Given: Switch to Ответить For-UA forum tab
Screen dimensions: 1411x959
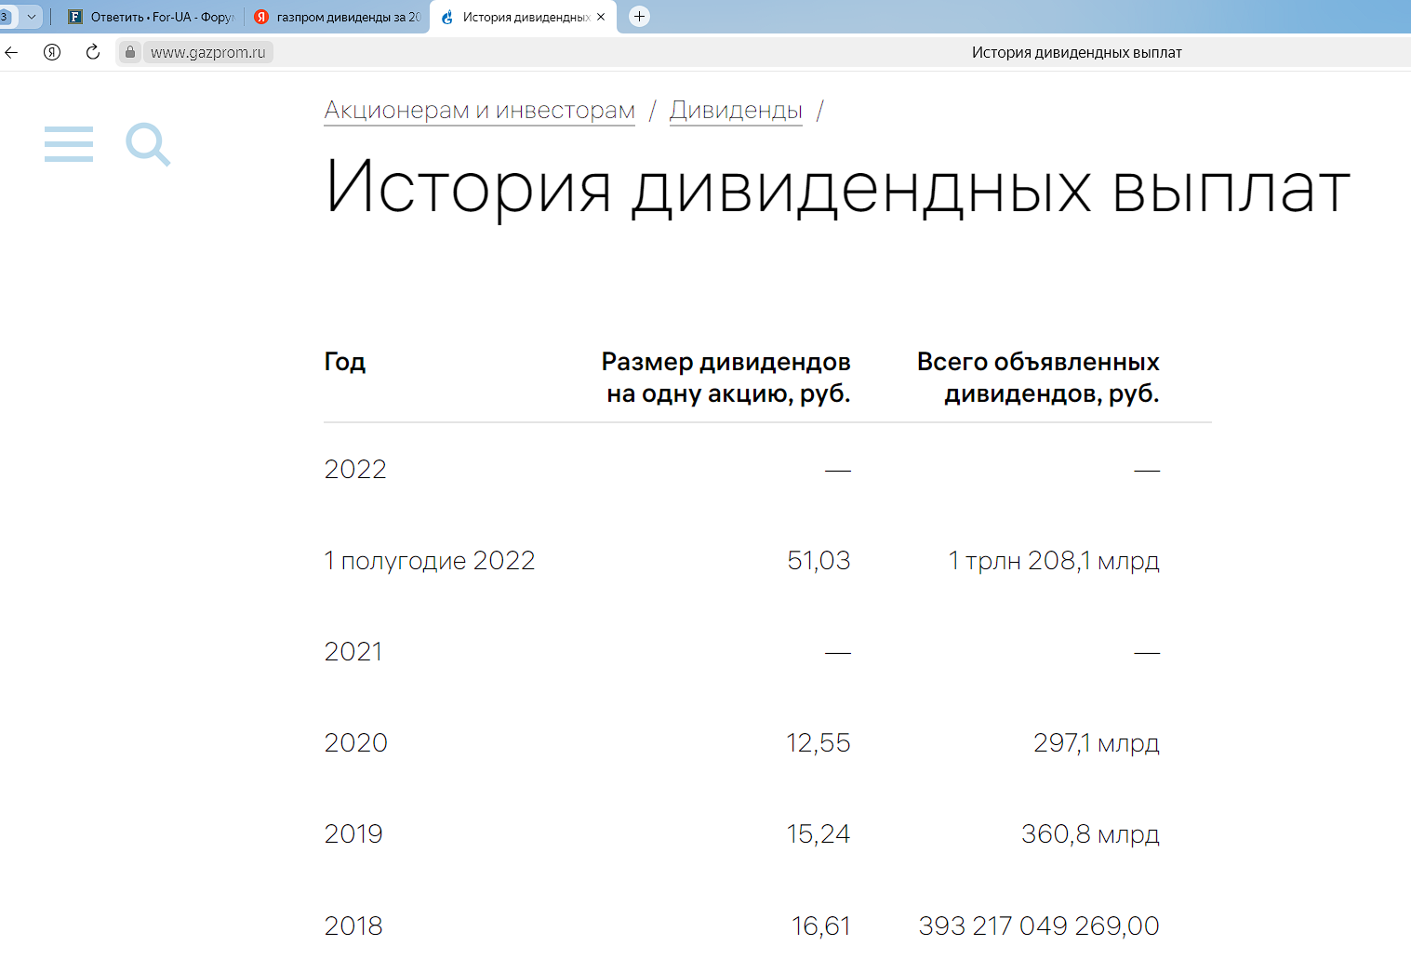Looking at the screenshot, I should coord(152,17).
